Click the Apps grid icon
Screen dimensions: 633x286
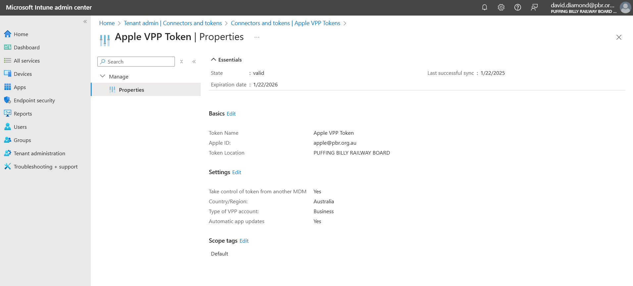click(8, 87)
